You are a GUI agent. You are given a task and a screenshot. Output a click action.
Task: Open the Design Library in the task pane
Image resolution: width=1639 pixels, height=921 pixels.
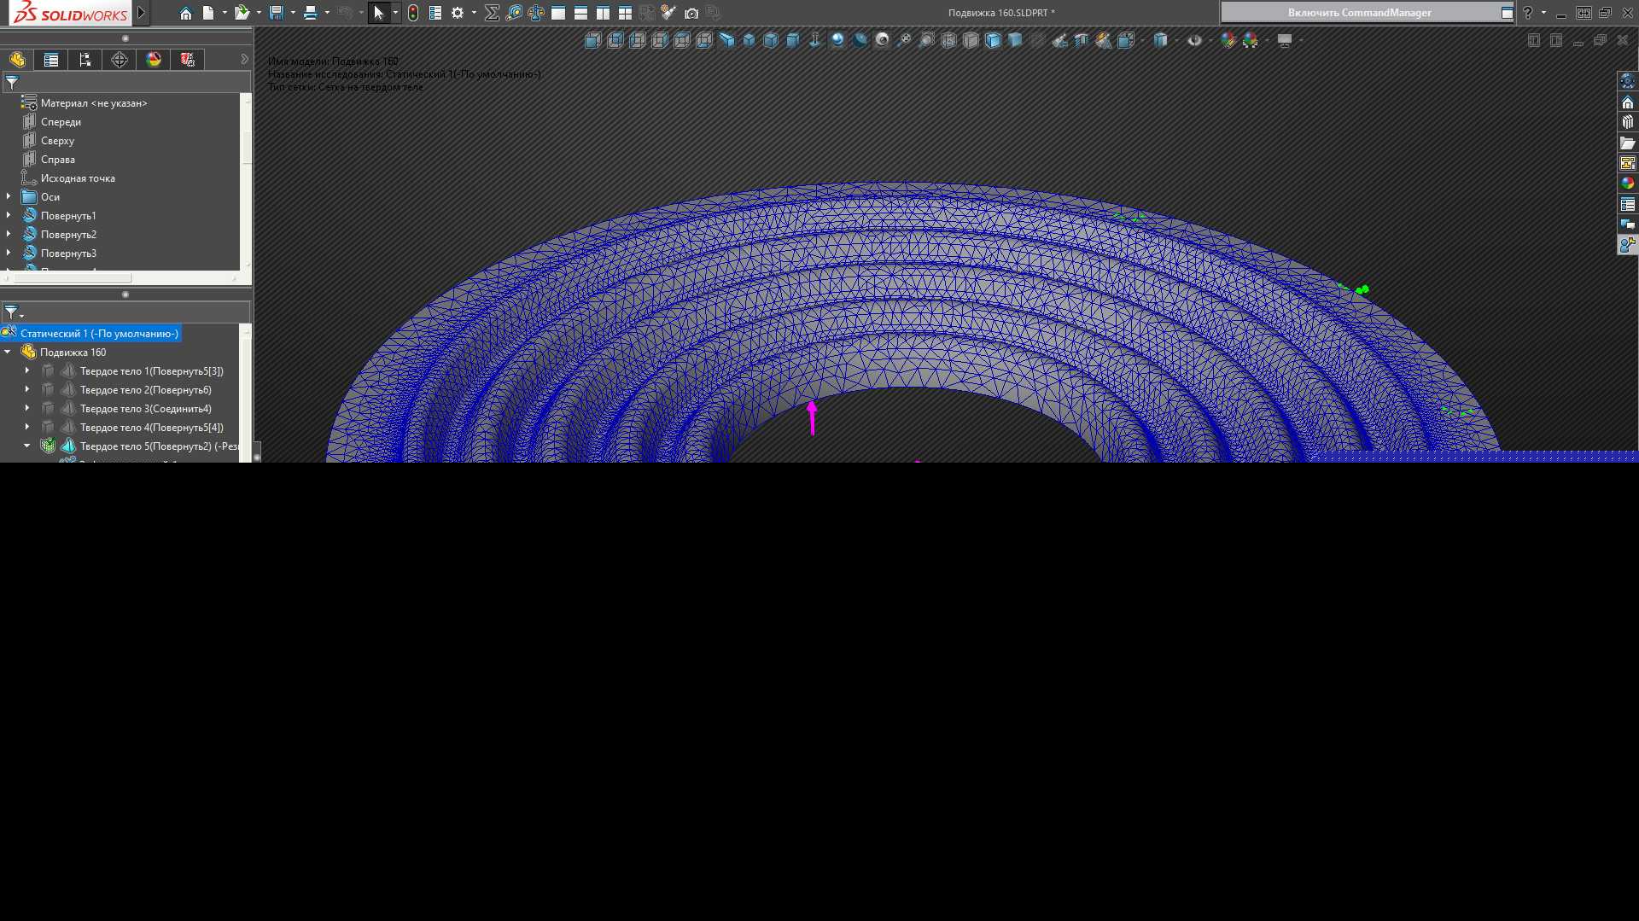pyautogui.click(x=1628, y=122)
